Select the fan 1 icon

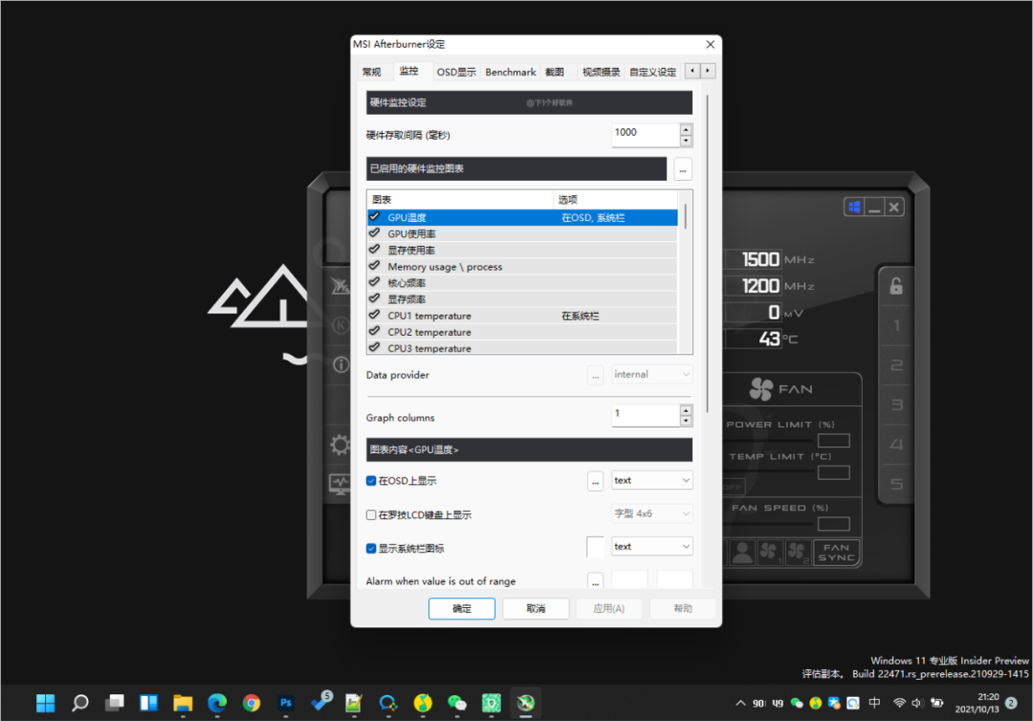(769, 552)
